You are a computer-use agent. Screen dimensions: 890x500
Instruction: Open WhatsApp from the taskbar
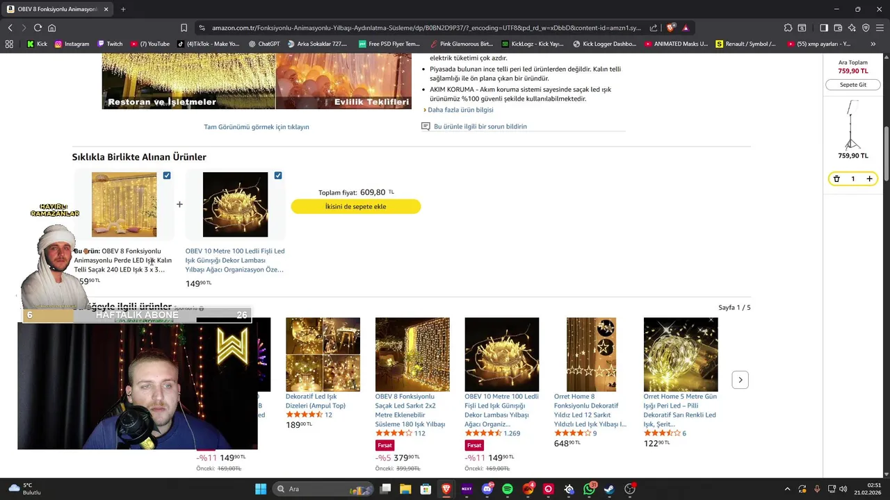click(x=589, y=489)
